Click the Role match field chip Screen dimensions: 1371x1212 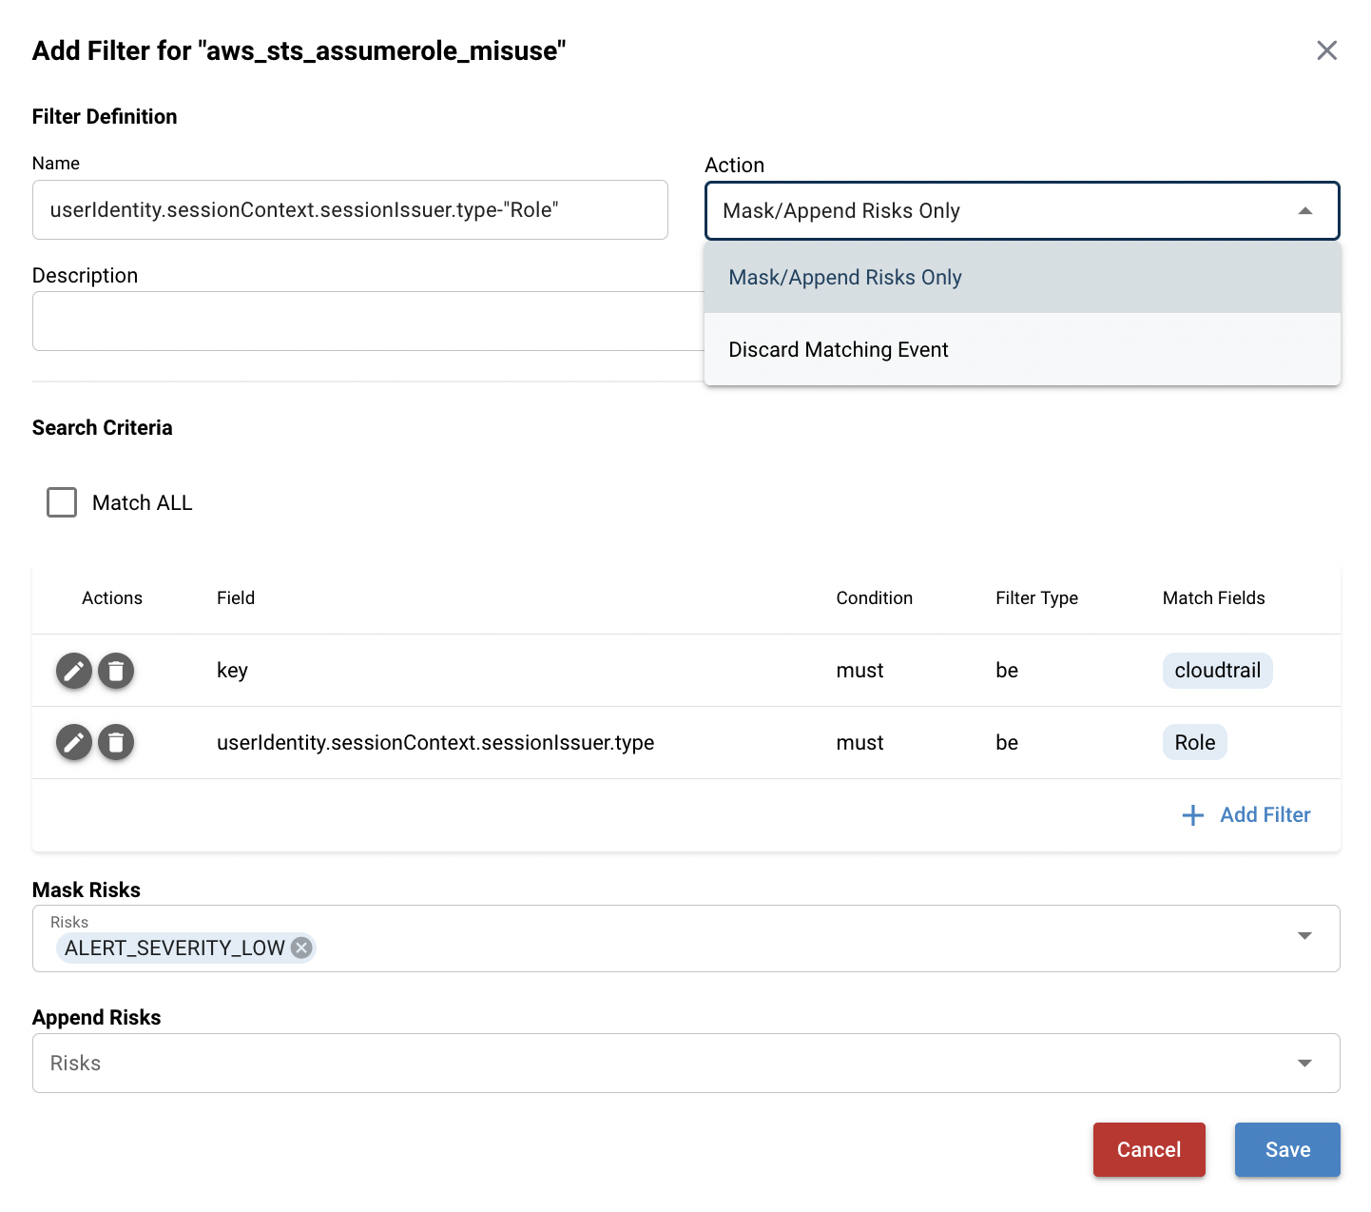[x=1194, y=742]
